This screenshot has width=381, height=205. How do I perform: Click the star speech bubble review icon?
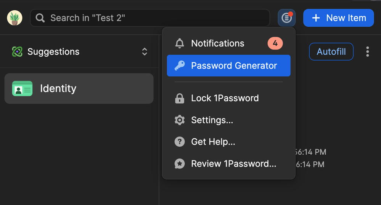point(179,164)
